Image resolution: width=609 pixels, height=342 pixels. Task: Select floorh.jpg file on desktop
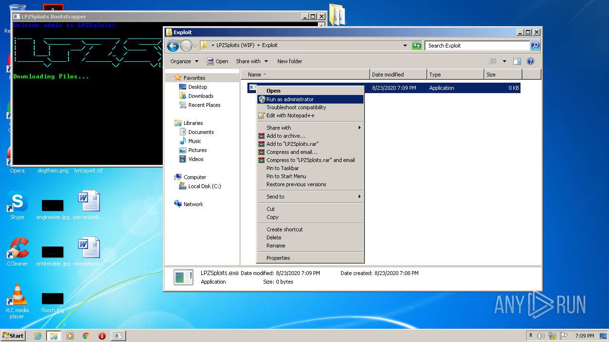[53, 302]
